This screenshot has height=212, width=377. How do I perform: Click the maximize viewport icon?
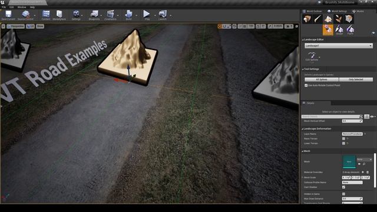click(296, 26)
